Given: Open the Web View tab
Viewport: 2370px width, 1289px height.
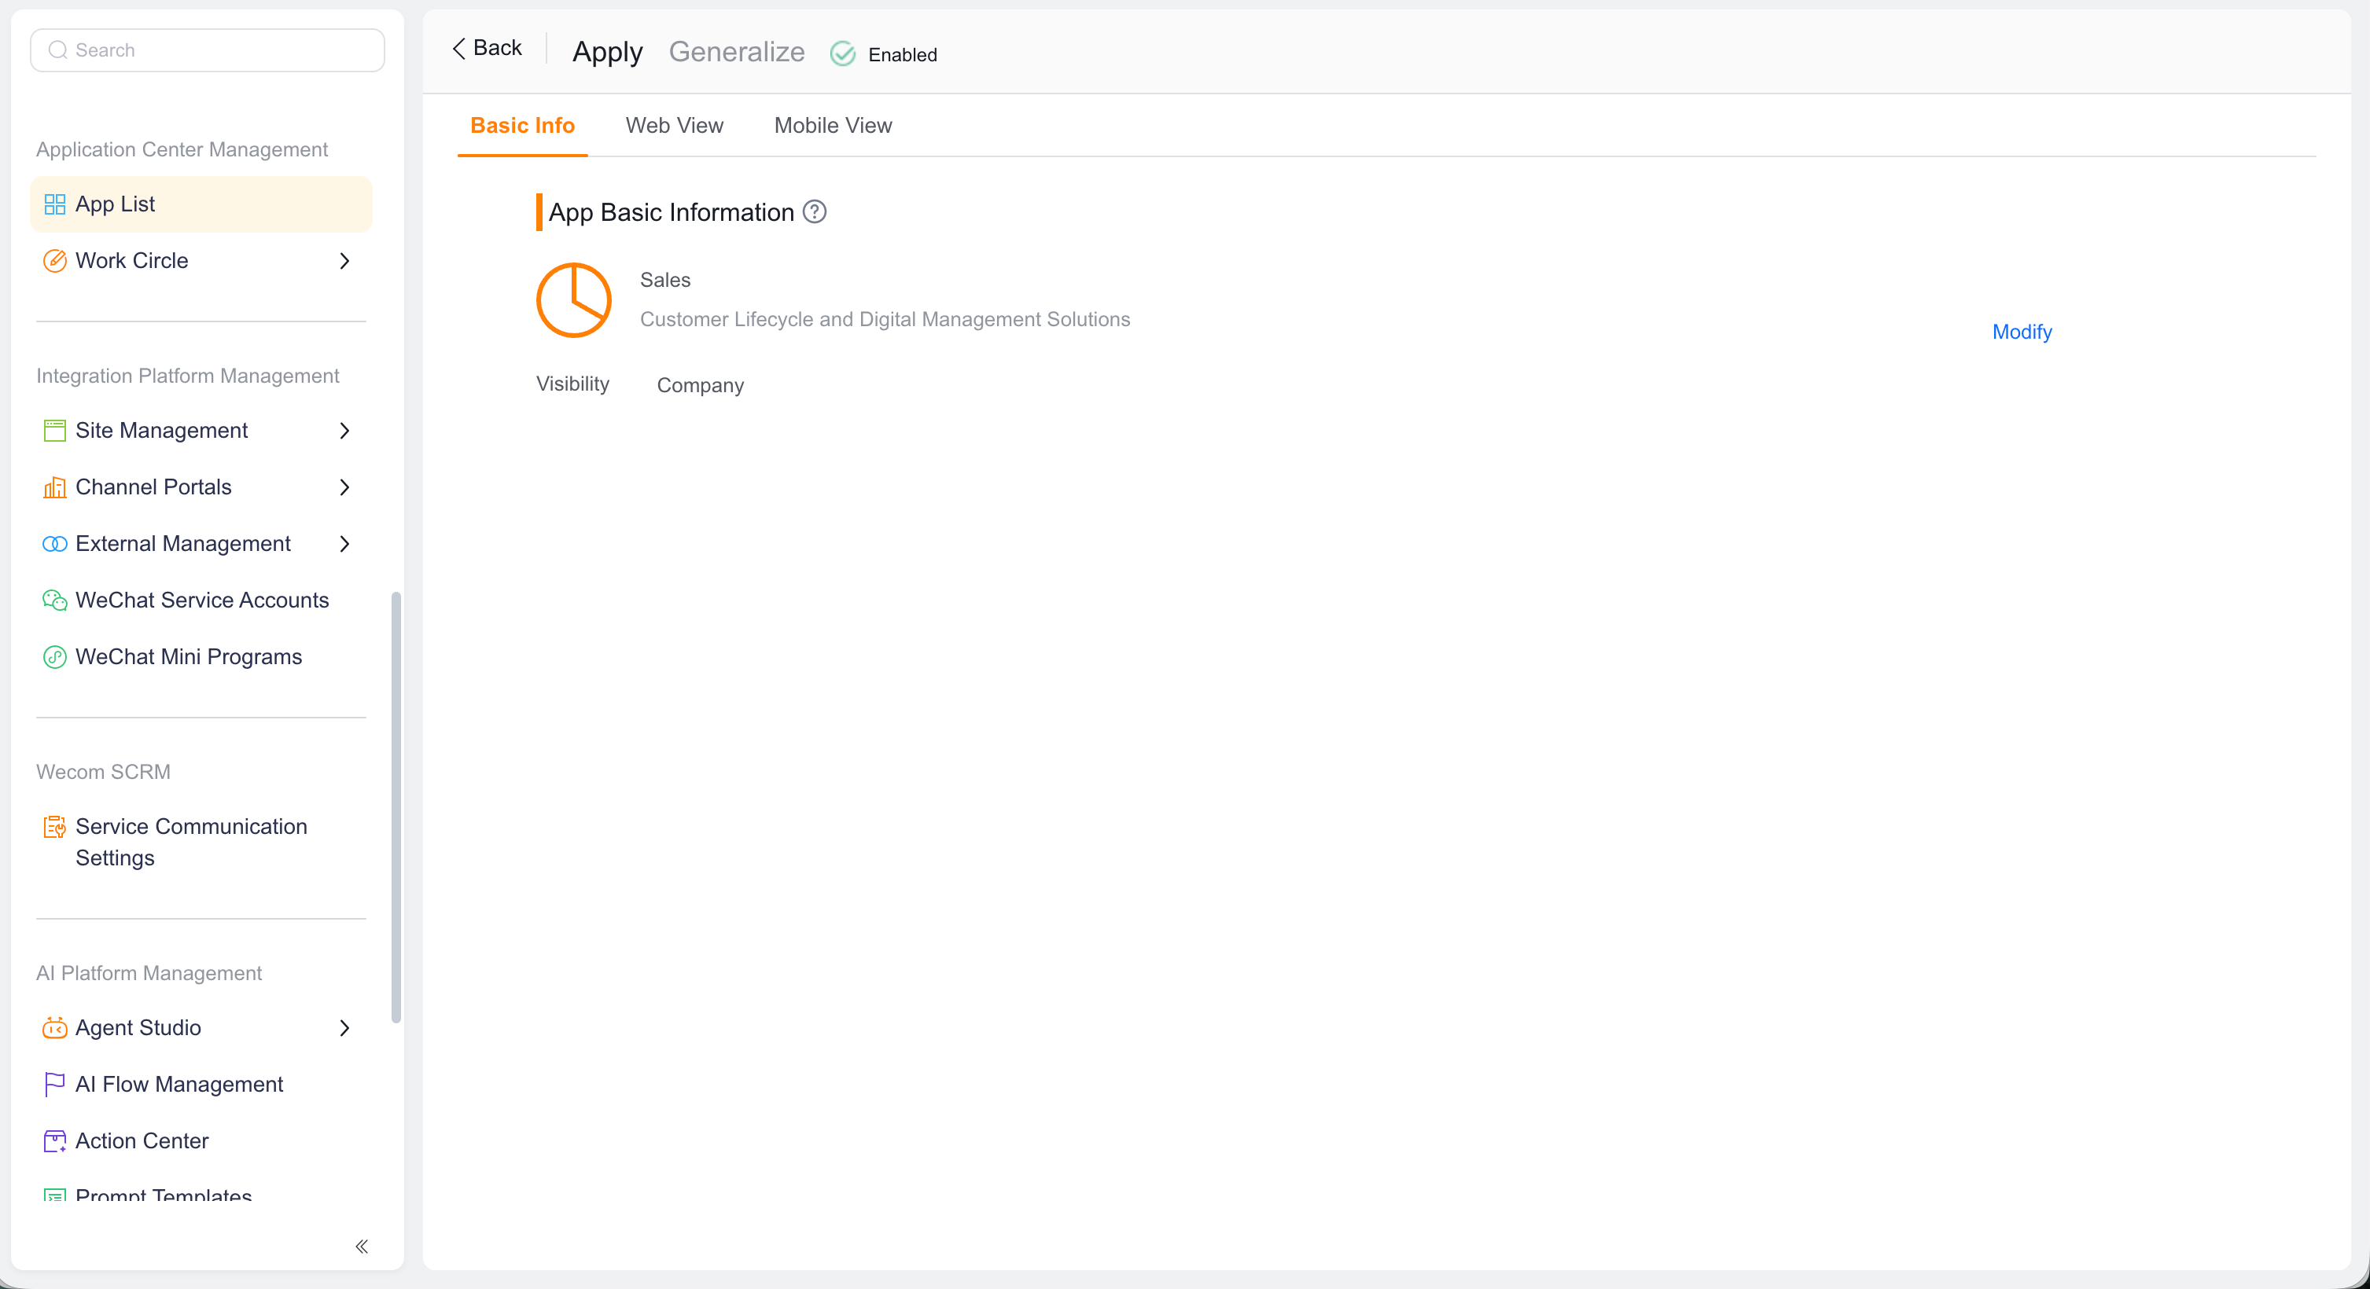Looking at the screenshot, I should coord(675,126).
